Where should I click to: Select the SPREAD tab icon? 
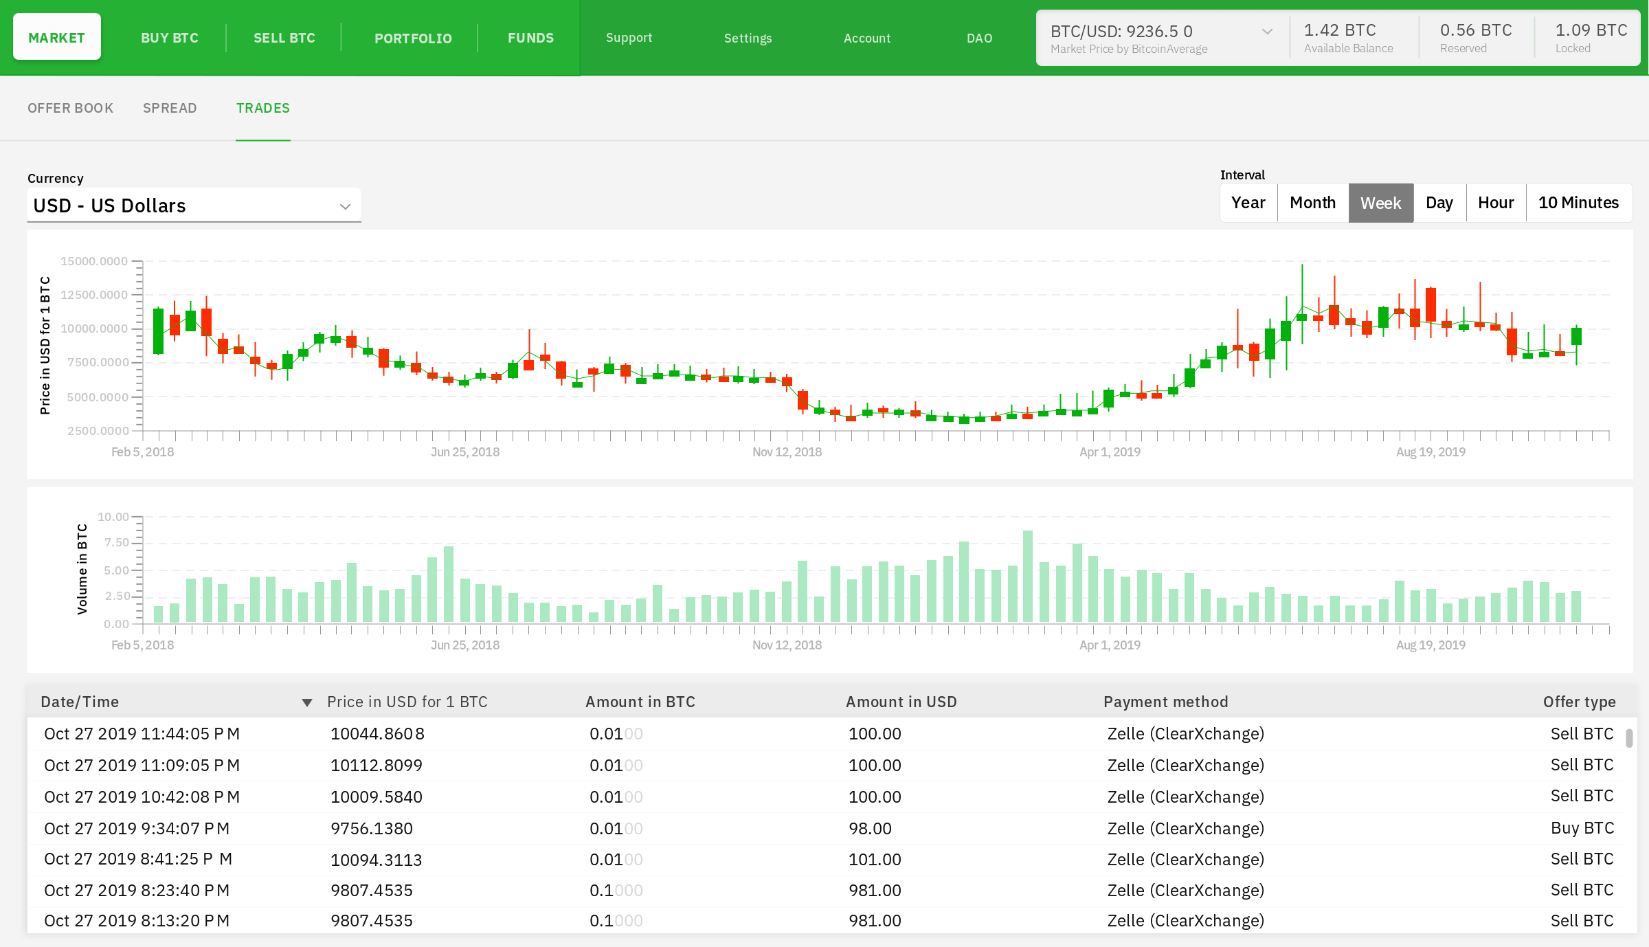[169, 108]
